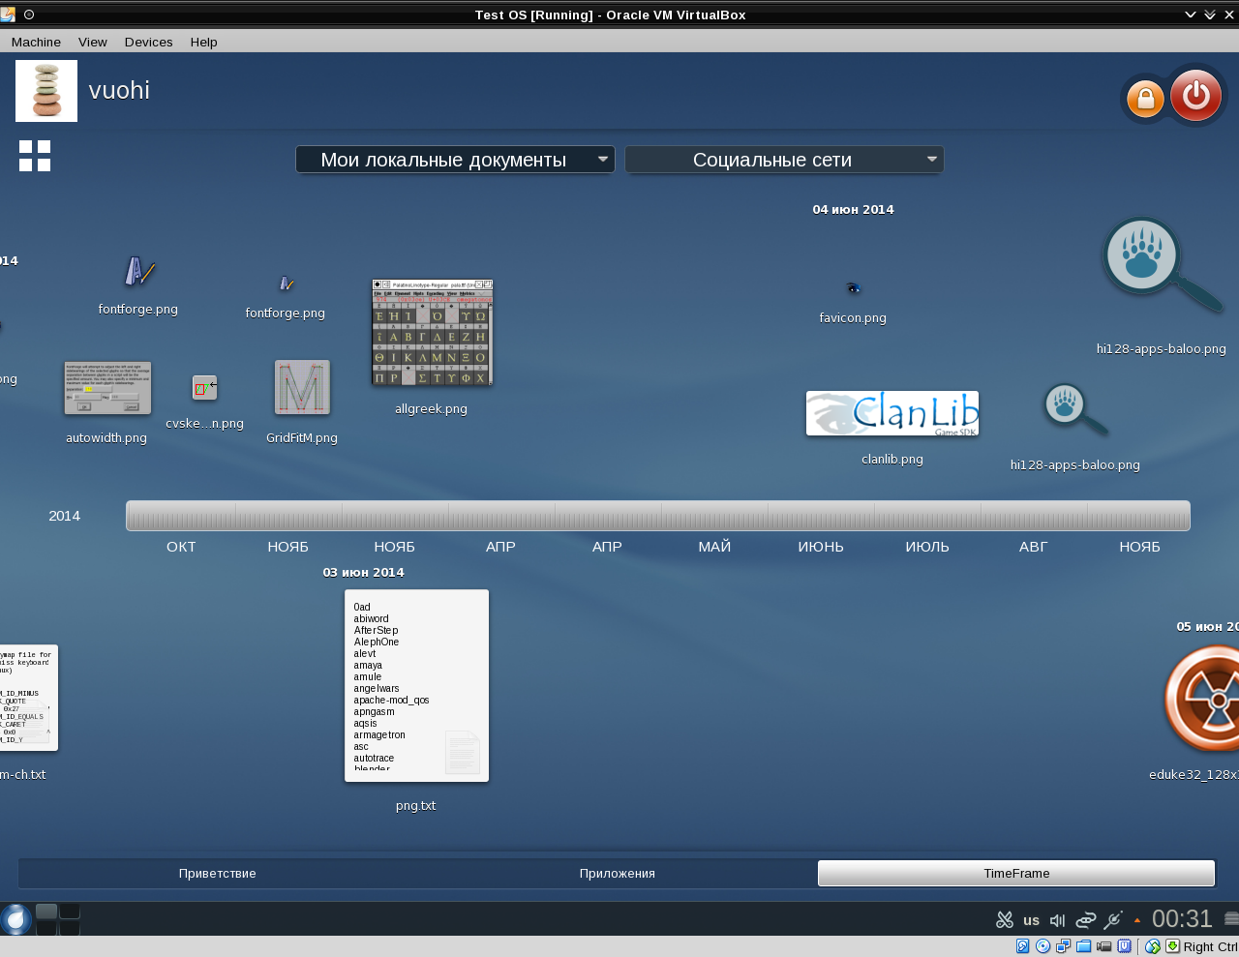Click the vuohi user name
The width and height of the screenshot is (1239, 957).
(x=119, y=90)
